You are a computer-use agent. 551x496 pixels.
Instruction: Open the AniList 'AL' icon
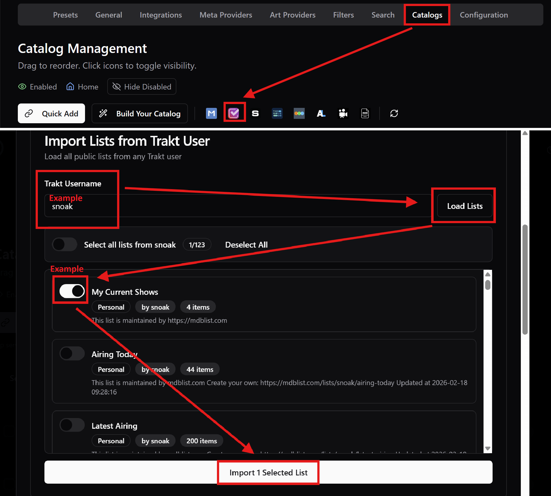coord(321,113)
